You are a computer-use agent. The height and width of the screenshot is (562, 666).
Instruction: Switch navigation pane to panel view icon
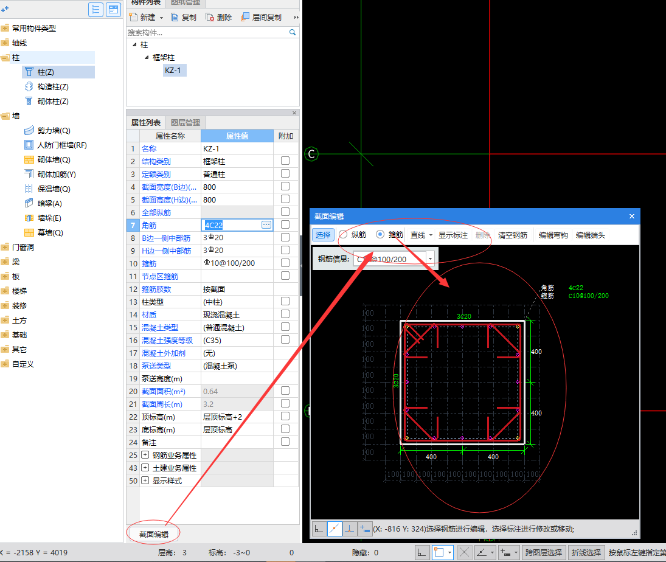113,9
